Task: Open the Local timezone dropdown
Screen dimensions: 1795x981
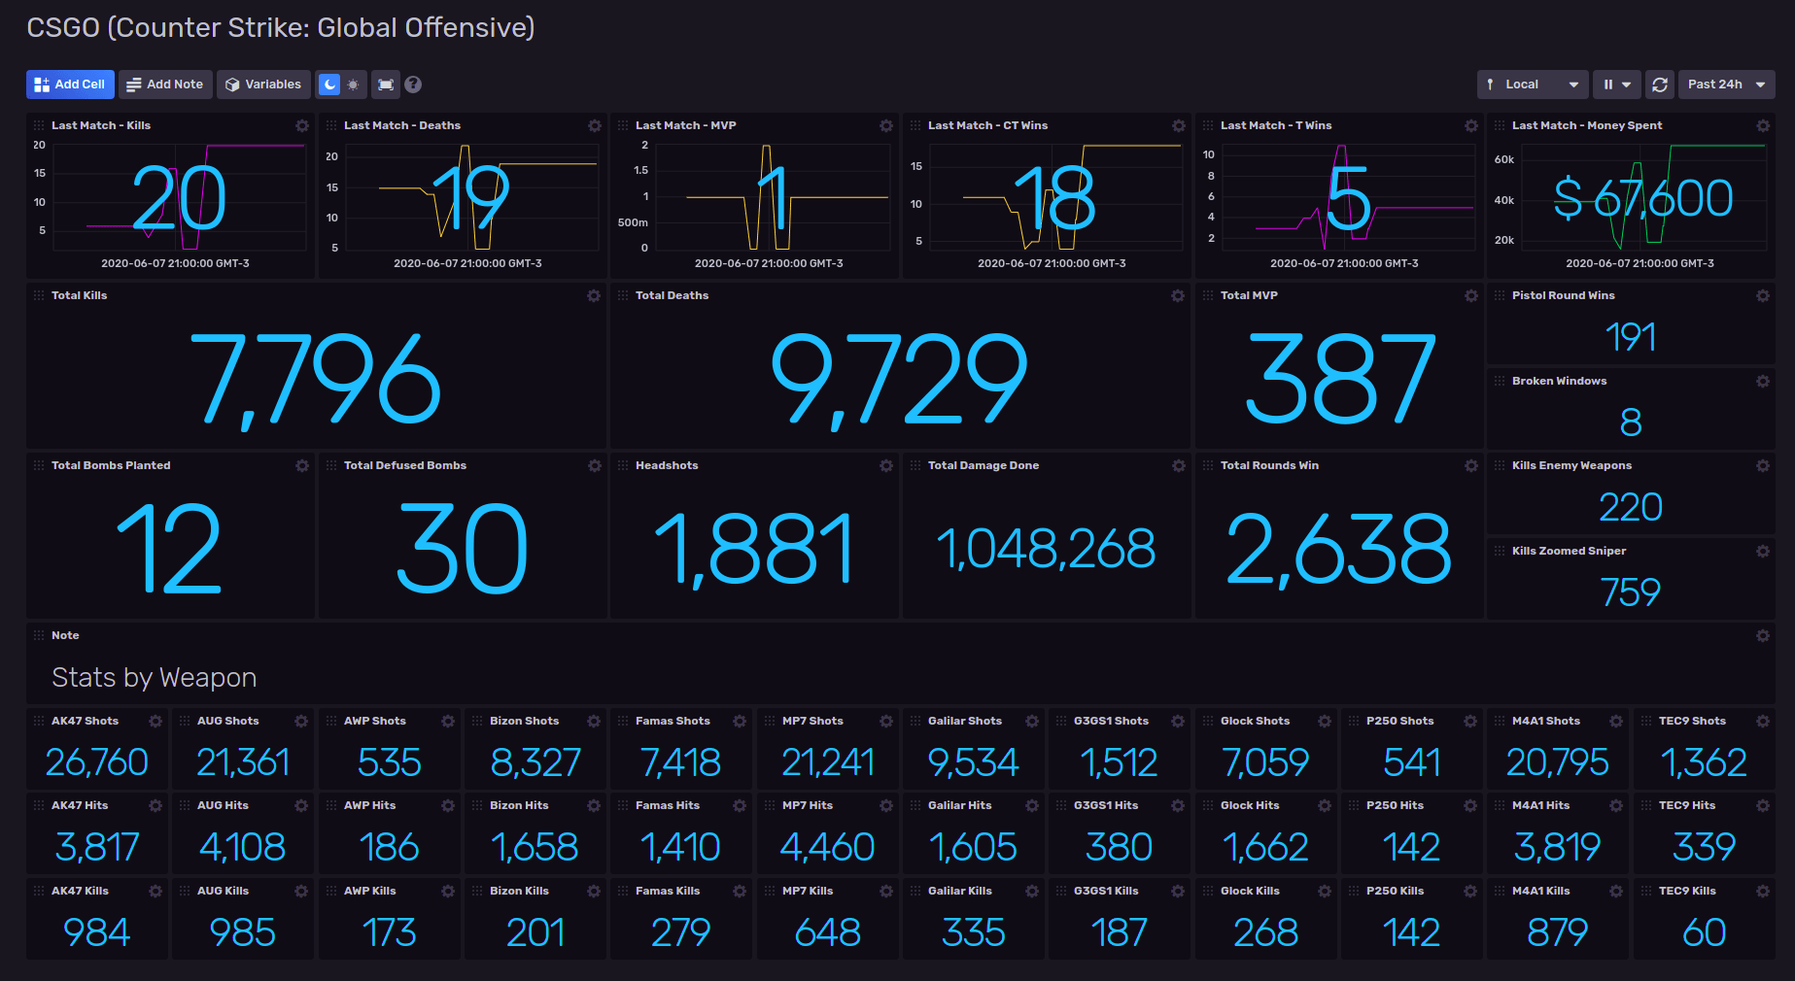Action: coord(1533,85)
